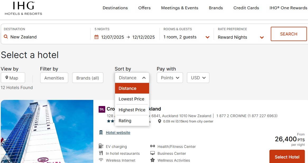The image size is (308, 163).
Task: Open the Brands (all) filter
Action: tap(88, 78)
